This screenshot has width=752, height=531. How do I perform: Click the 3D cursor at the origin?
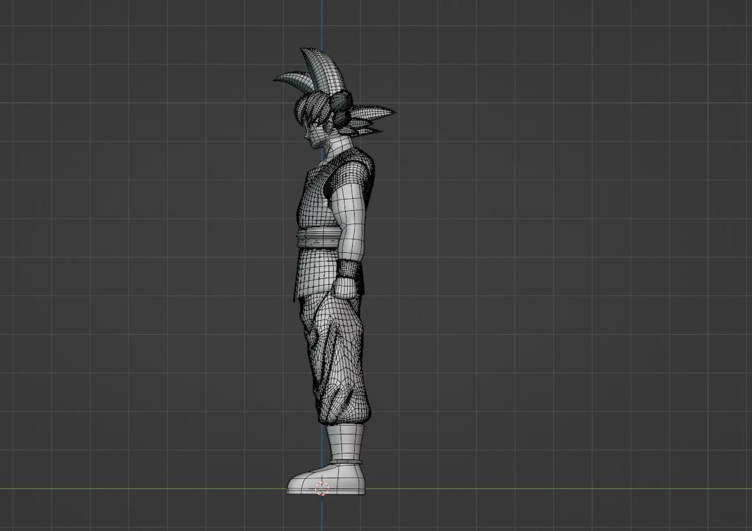(322, 488)
